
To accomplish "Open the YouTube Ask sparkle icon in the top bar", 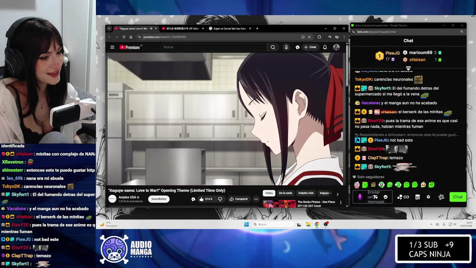I will [x=297, y=47].
